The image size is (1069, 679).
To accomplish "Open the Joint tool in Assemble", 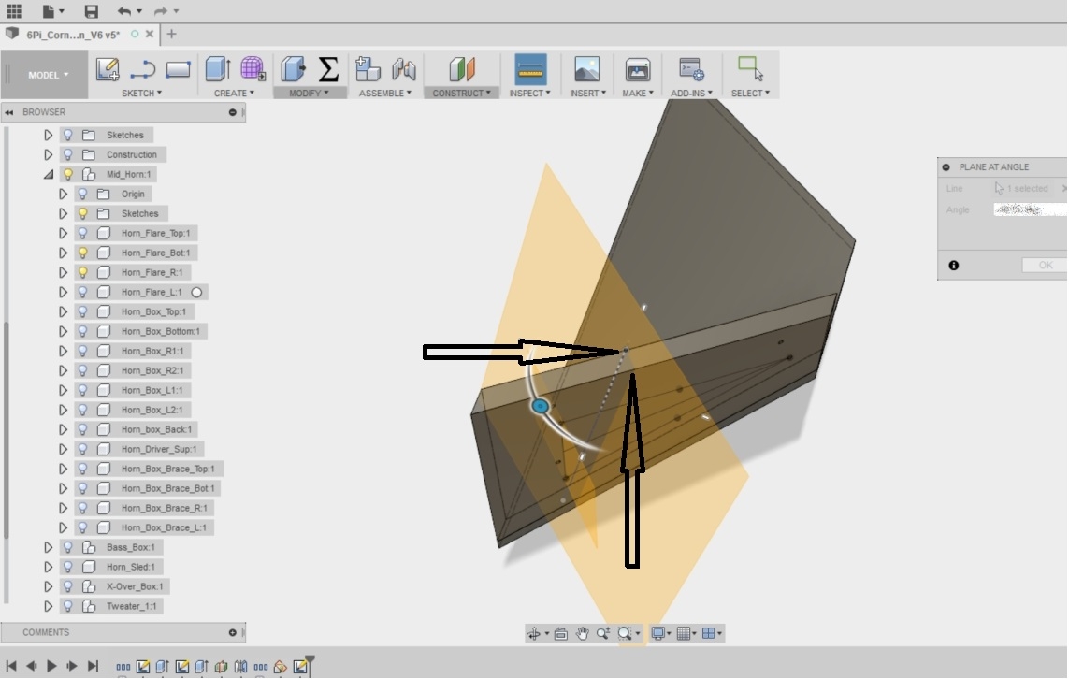I will [x=404, y=69].
